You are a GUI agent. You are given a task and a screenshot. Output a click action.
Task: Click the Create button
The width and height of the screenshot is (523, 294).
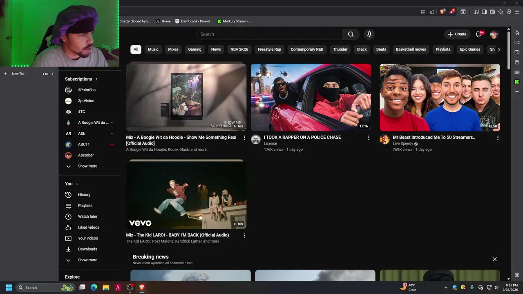coord(457,34)
